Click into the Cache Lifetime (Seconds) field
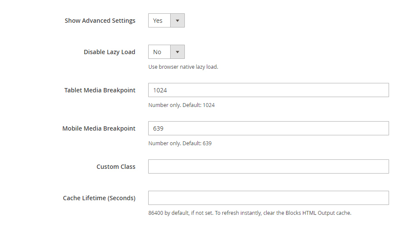 coord(268,198)
